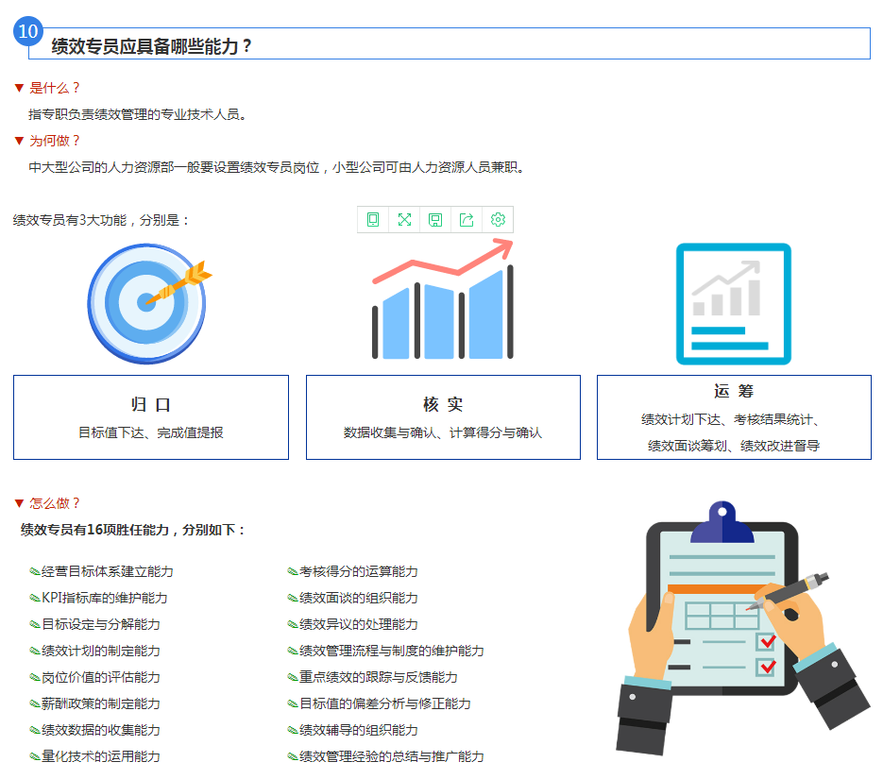883x779 pixels.
Task: Click the blue framed report chart image
Action: tap(733, 304)
